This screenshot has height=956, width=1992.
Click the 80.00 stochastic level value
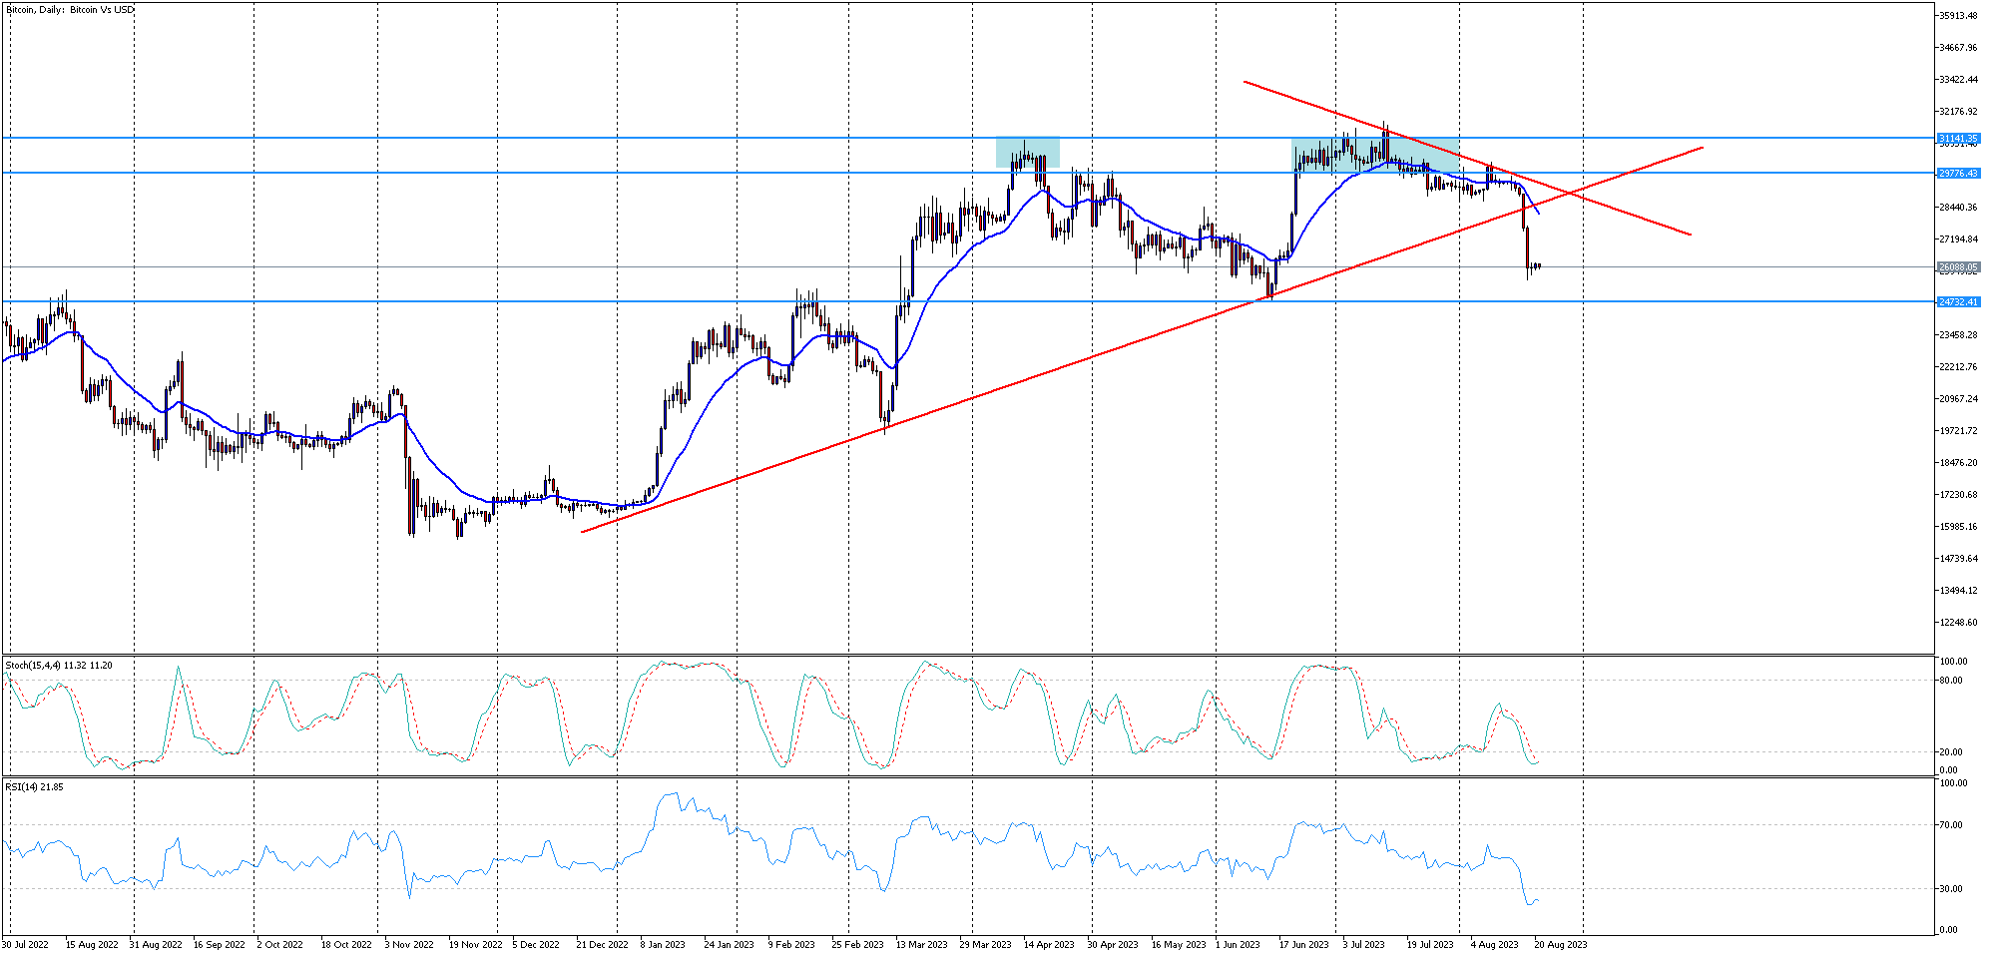coord(1950,681)
